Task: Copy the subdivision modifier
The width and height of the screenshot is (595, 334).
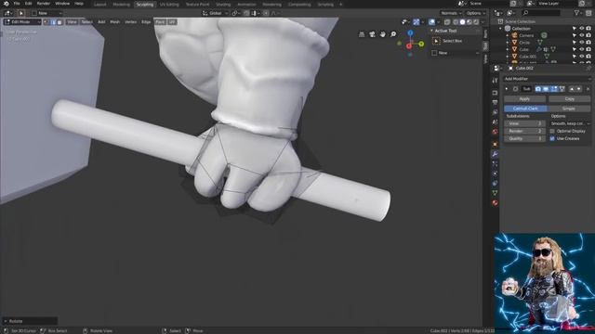Action: tap(569, 99)
